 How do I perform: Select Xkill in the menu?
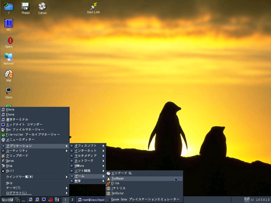[x=35, y=171]
